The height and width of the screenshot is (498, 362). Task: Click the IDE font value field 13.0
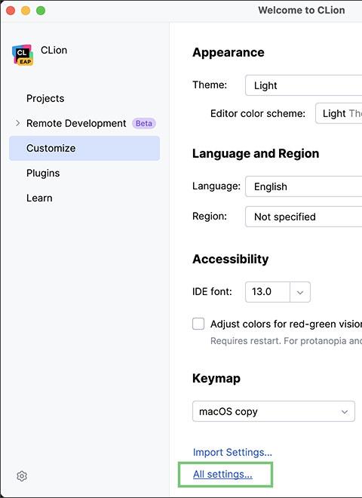pos(268,292)
